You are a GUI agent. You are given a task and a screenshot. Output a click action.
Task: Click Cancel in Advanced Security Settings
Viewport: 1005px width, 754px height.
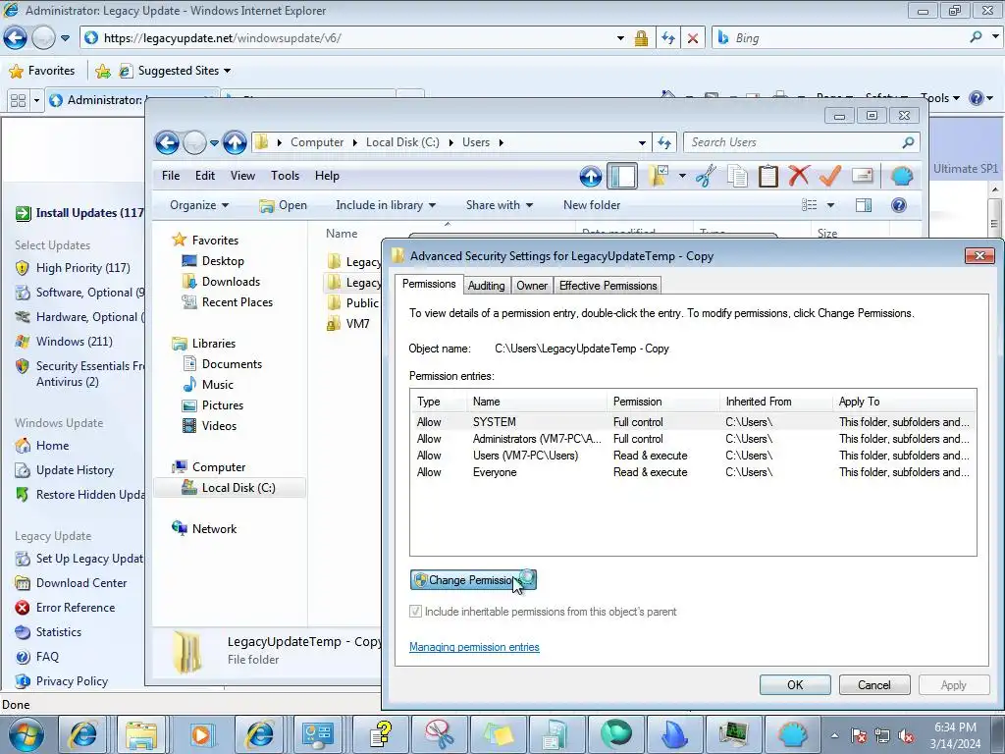coord(874,684)
